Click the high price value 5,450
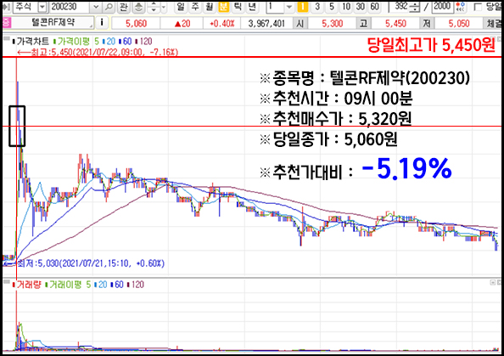504x356 pixels. (x=396, y=23)
